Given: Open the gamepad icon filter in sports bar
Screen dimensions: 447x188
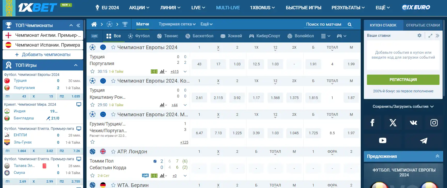Looking at the screenshot, I should [x=341, y=36].
